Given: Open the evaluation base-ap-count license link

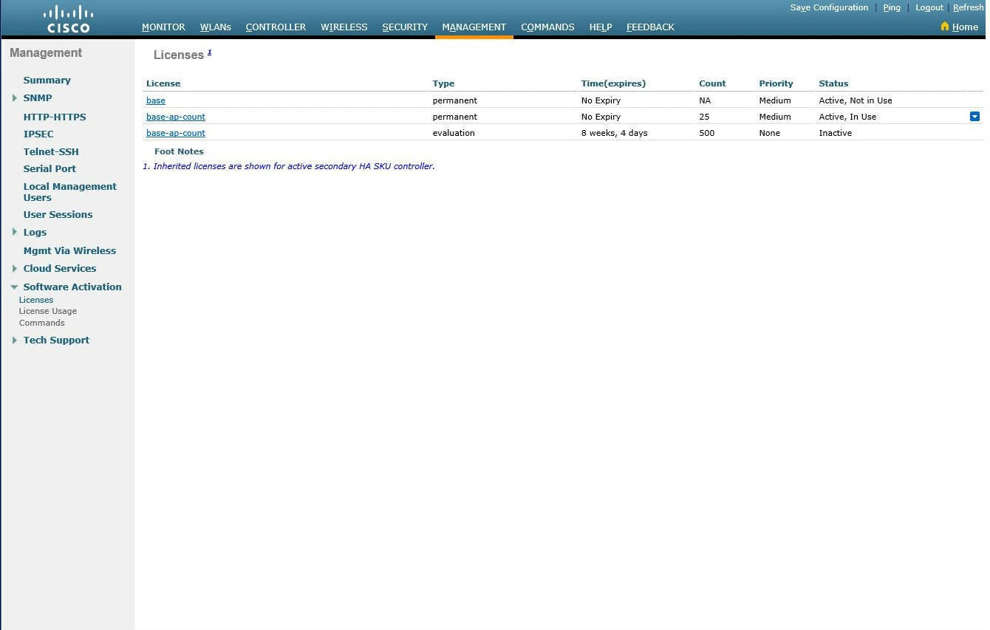Looking at the screenshot, I should pos(176,133).
